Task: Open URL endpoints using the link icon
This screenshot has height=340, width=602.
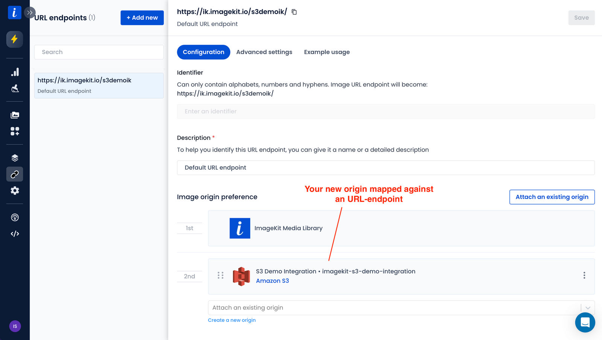Action: pyautogui.click(x=15, y=174)
